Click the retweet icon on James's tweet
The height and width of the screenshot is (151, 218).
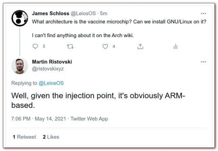[x=70, y=46]
